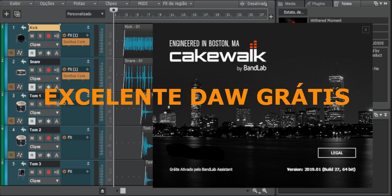
Task: Toggle read automation on Snare track
Action: click(32, 87)
